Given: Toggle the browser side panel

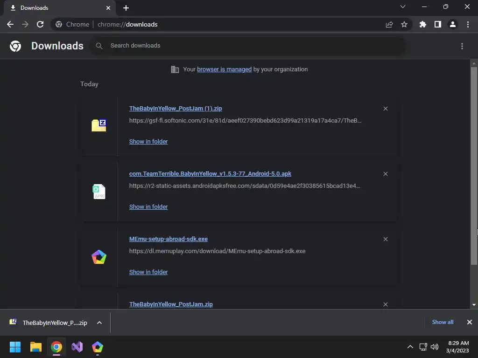Looking at the screenshot, I should click(x=438, y=24).
